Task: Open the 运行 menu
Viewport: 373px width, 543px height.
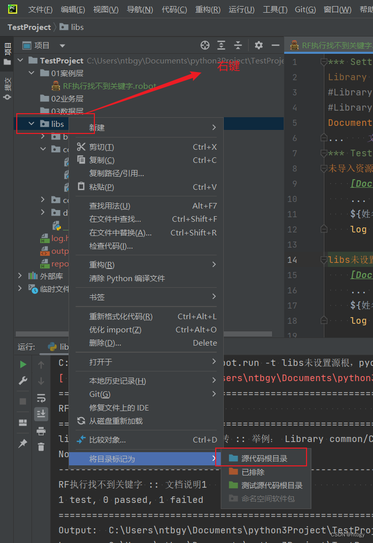Action: tap(242, 9)
